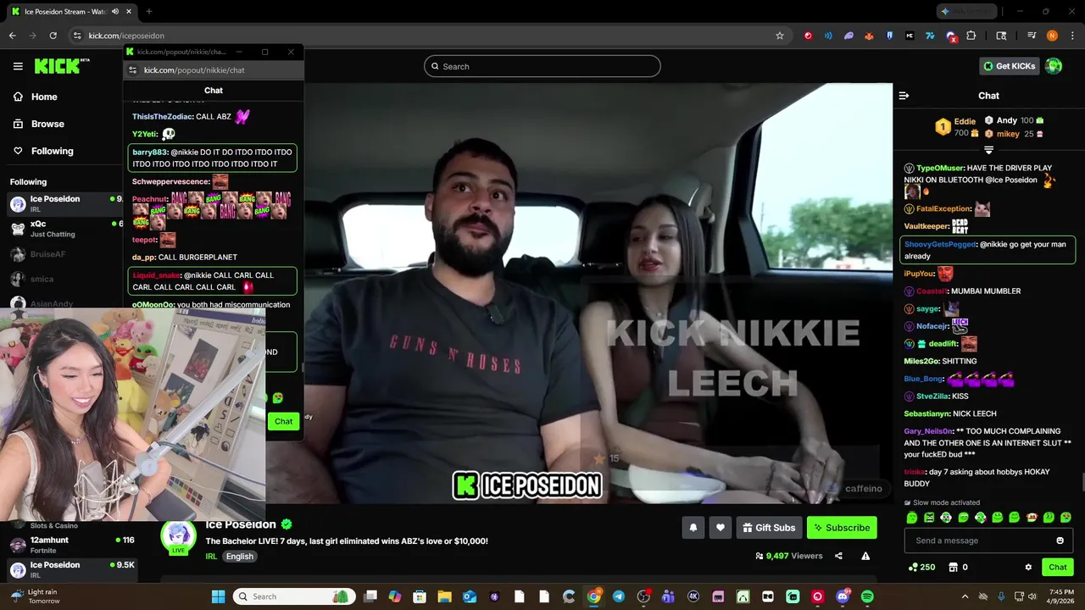Click username Gary_Neils0n in chat
This screenshot has width=1085, height=610.
coord(929,431)
